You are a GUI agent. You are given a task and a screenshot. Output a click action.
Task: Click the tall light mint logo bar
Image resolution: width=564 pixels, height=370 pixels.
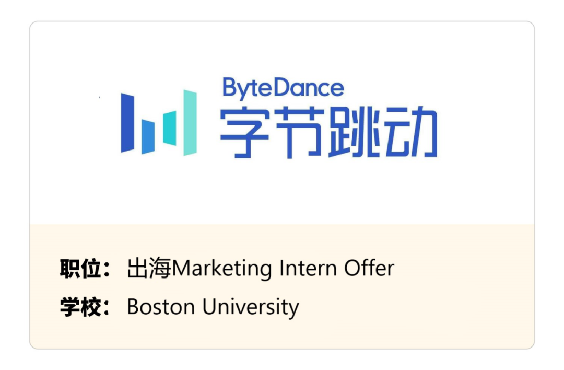[x=190, y=123]
